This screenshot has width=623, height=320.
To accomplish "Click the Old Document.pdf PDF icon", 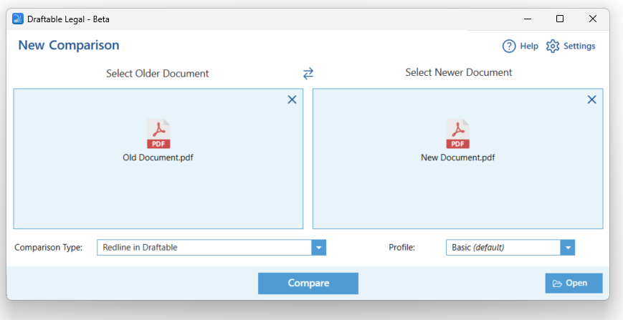I will click(158, 134).
